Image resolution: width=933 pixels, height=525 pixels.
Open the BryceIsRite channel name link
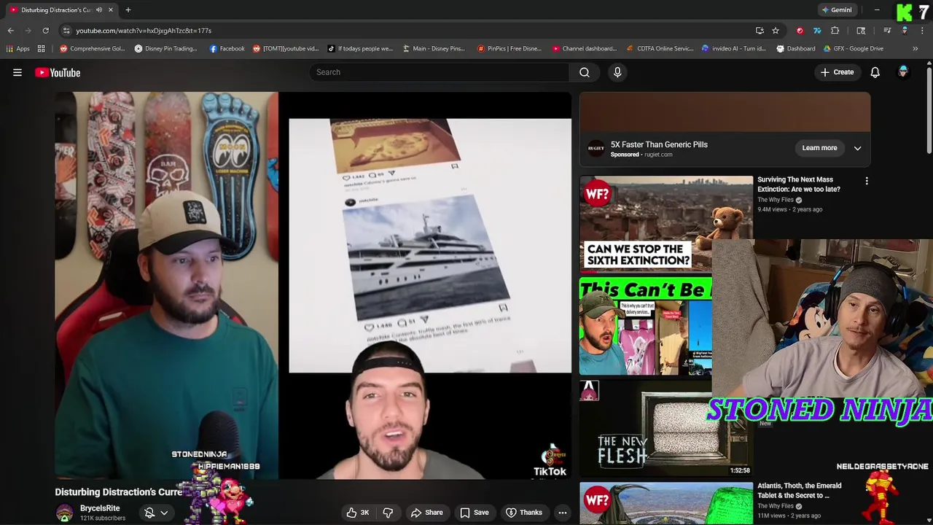[x=100, y=508]
